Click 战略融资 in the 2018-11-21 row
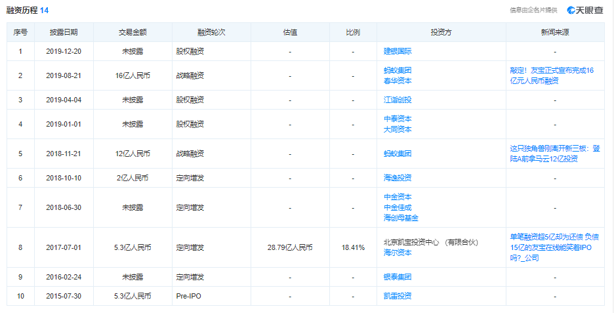 pyautogui.click(x=190, y=154)
